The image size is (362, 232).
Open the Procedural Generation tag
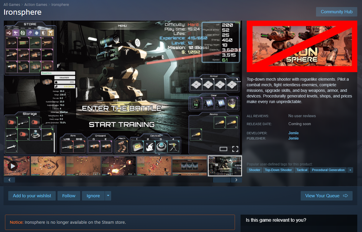coord(328,170)
